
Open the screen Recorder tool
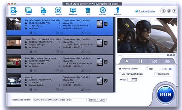coord(73,11)
